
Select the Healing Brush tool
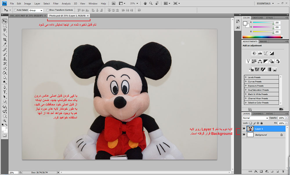coord(5,50)
